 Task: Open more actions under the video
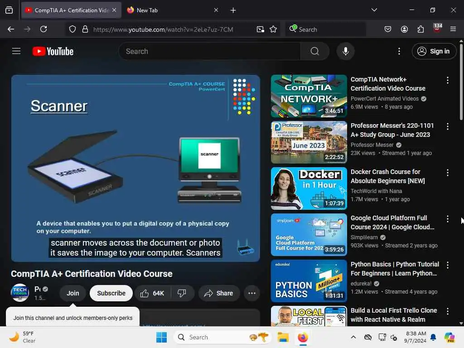252,293
